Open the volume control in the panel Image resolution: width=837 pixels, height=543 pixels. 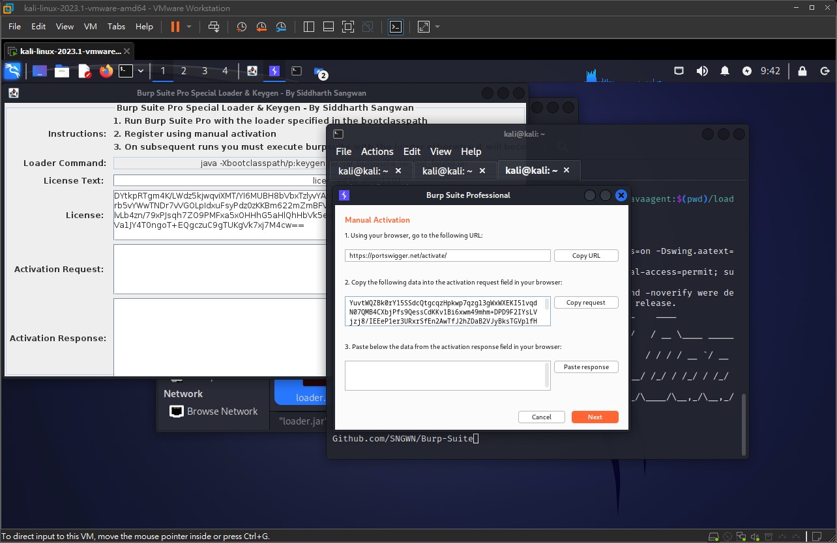[702, 71]
